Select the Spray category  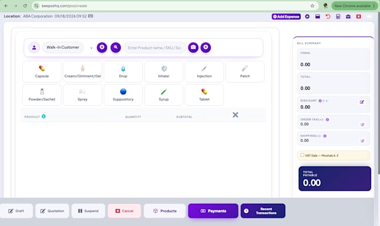coord(83,95)
